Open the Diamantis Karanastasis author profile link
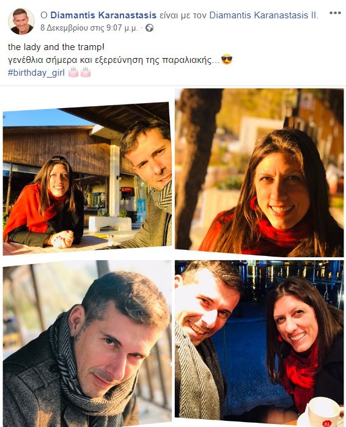346x427 pixels. pos(103,15)
